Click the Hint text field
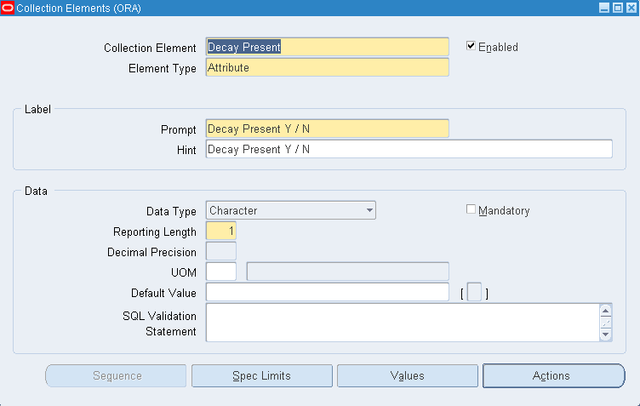The height and width of the screenshot is (406, 640). click(409, 150)
